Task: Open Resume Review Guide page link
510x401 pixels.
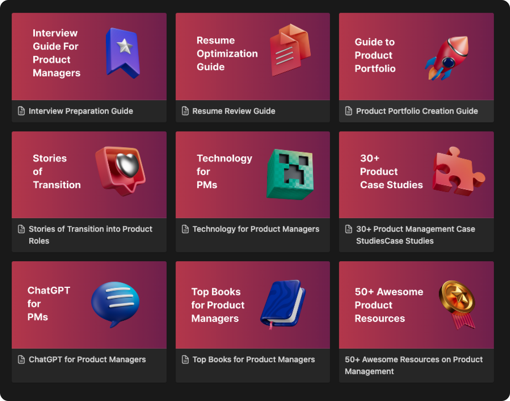Action: point(234,111)
